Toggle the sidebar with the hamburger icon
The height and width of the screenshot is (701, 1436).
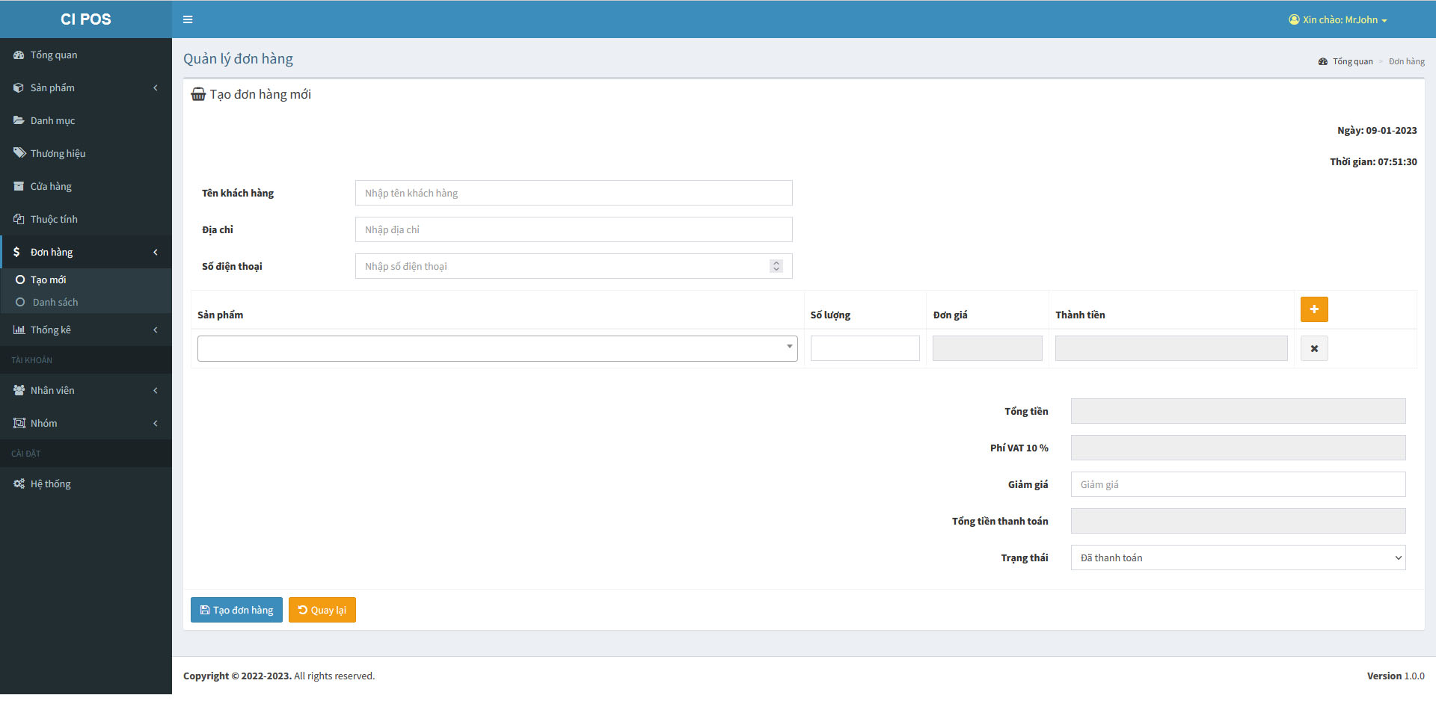click(x=188, y=19)
